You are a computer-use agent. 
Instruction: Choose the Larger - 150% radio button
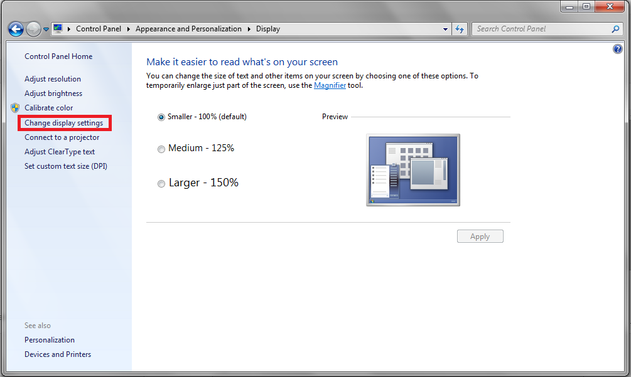pos(161,184)
